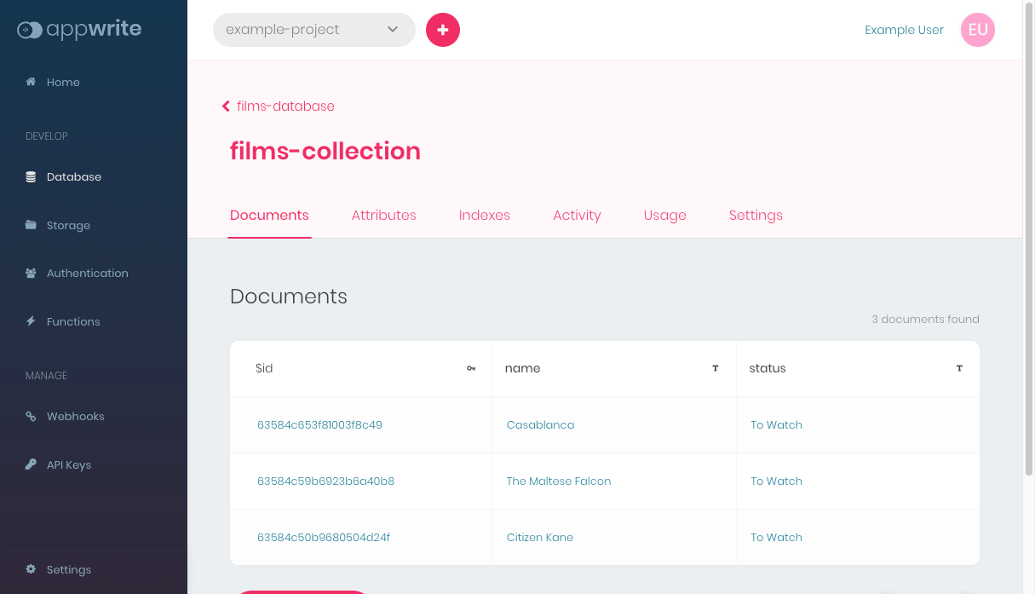Open document ID 63584c50b9680504d24f
Viewport: 1035px width, 594px height.
[x=324, y=538]
